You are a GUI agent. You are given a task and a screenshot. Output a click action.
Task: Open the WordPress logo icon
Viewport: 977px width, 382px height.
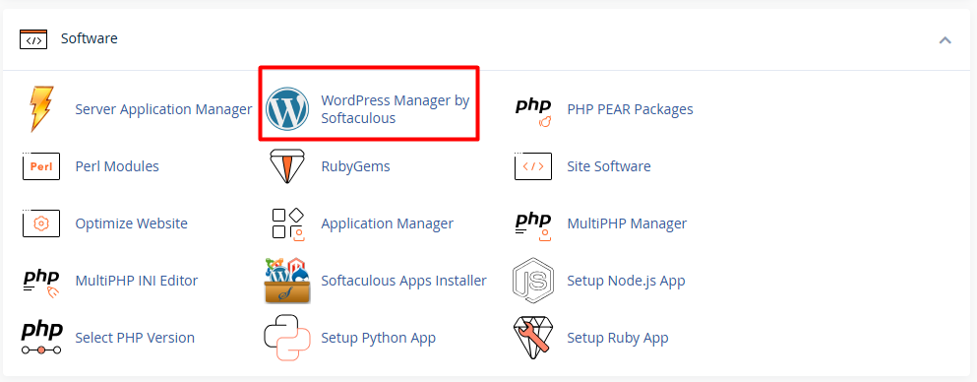point(287,109)
